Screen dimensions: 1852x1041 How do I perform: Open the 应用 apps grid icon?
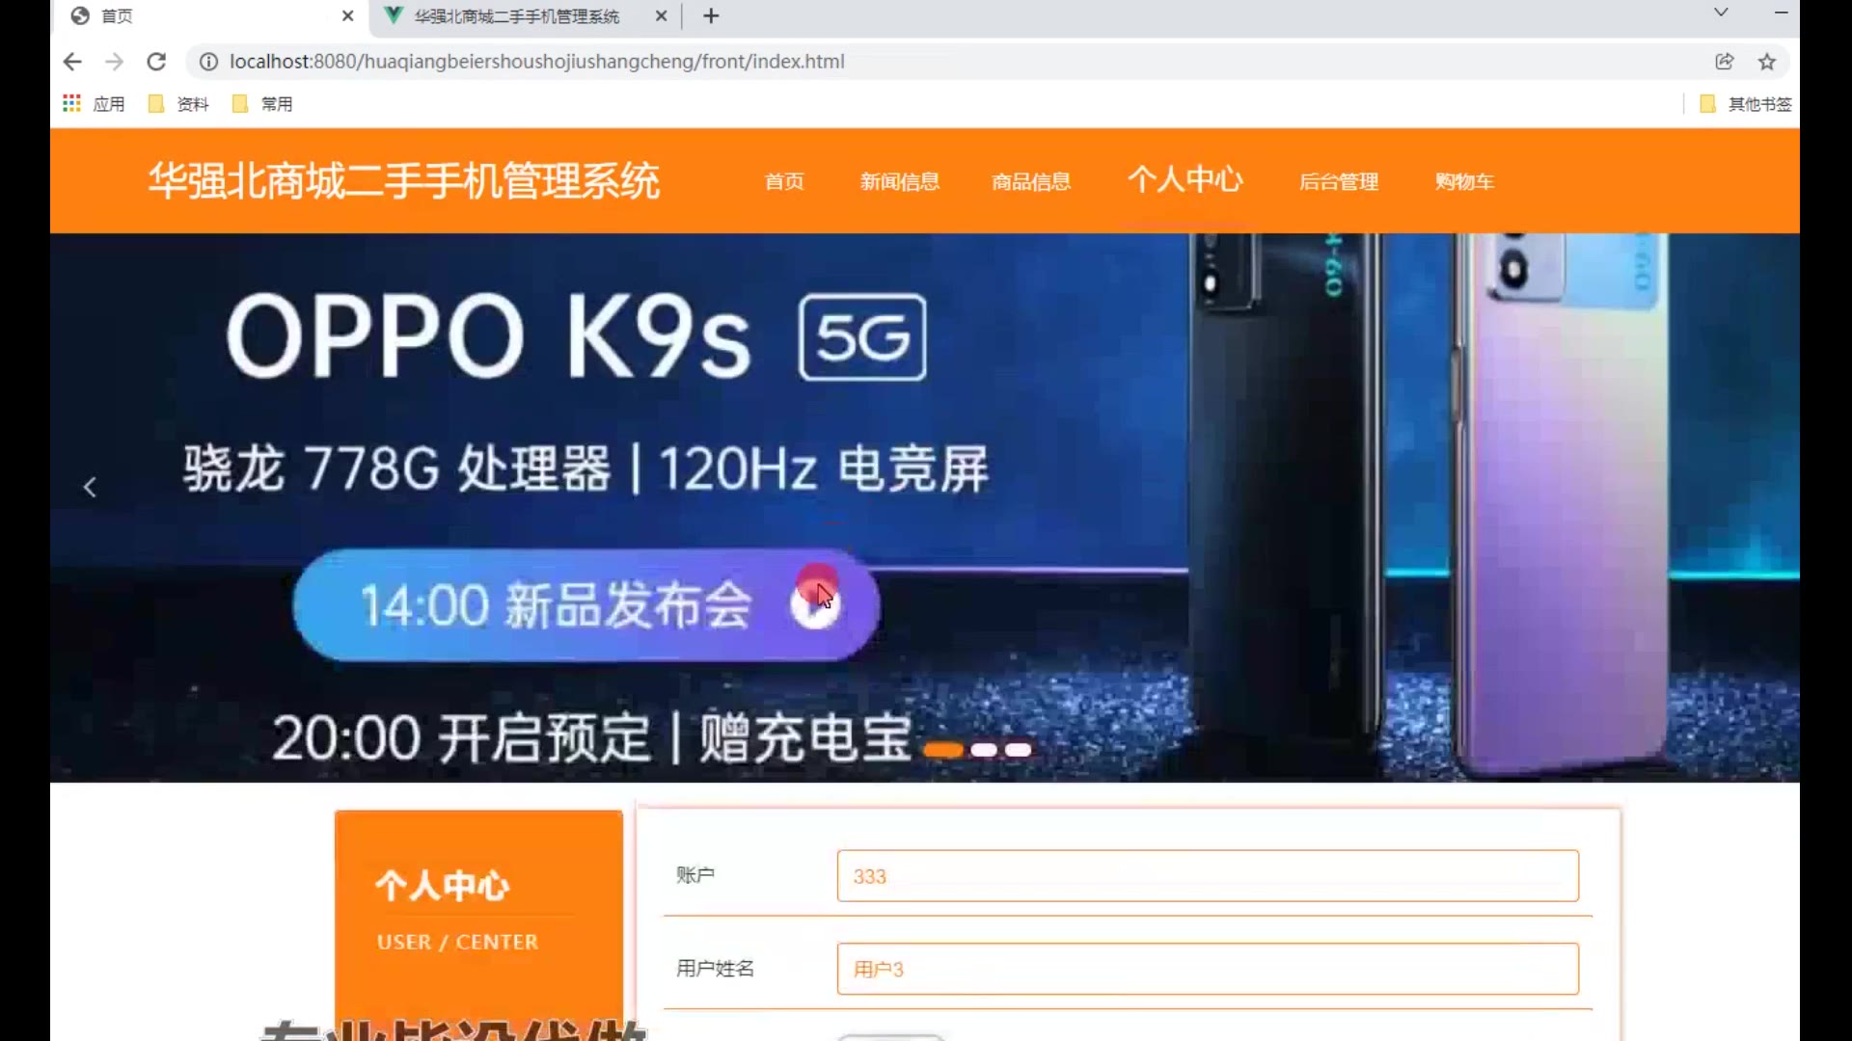72,103
